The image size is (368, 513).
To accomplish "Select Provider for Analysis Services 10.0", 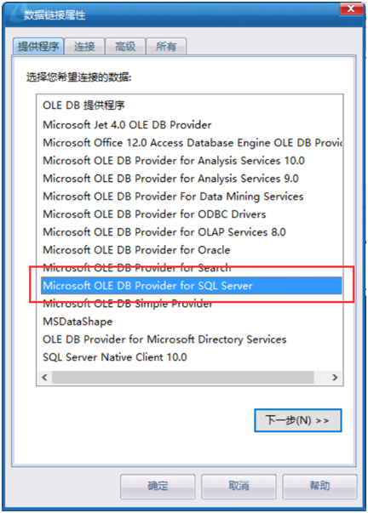I will click(174, 161).
